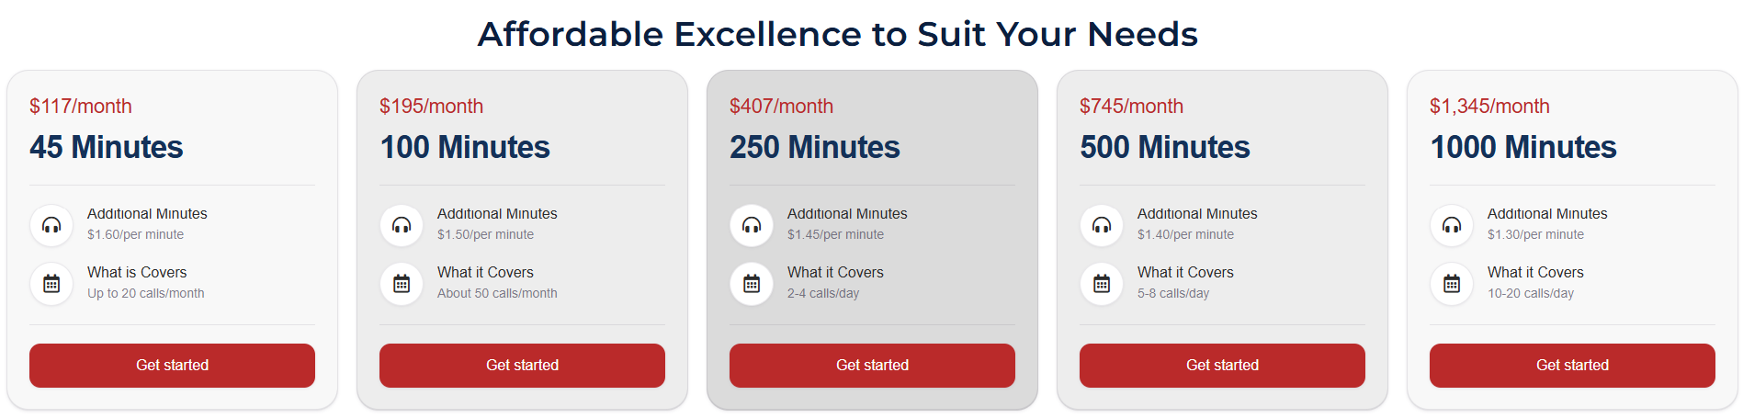
Task: Click calendar icon in 45 Minutes plan
Action: [51, 284]
